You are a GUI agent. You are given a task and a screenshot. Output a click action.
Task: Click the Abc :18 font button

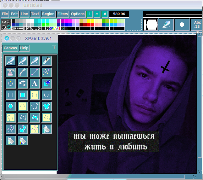pos(197,25)
